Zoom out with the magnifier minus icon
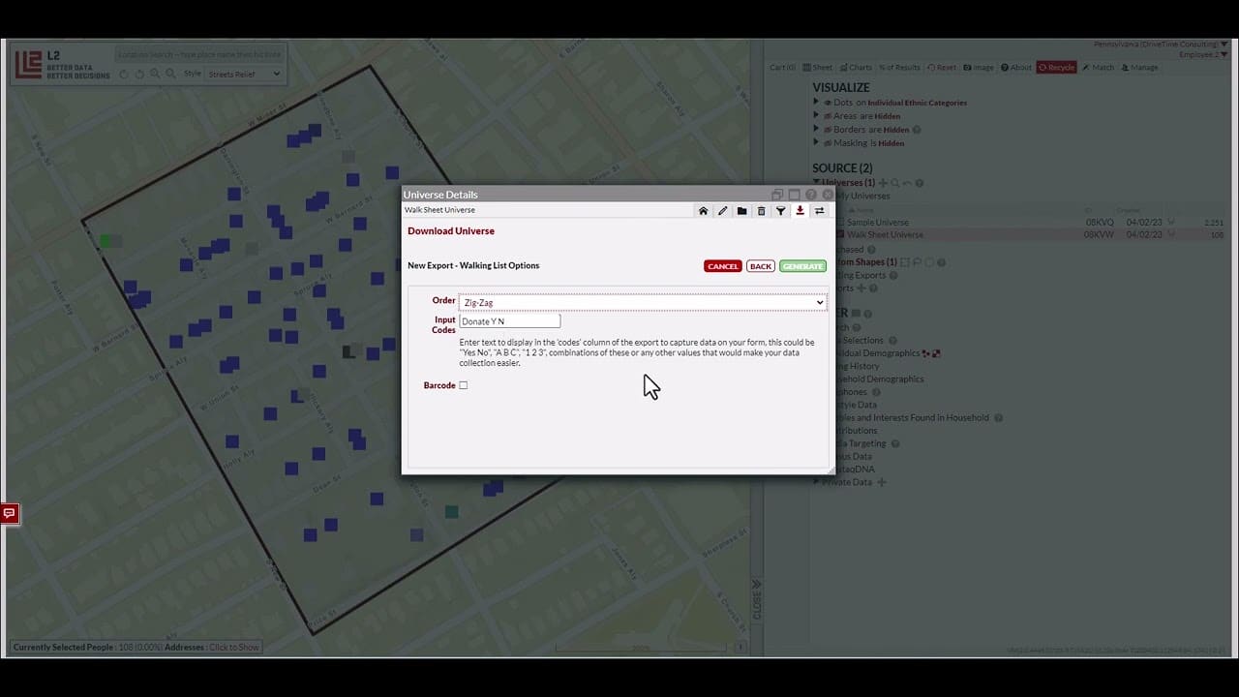The height and width of the screenshot is (697, 1239). pyautogui.click(x=170, y=75)
